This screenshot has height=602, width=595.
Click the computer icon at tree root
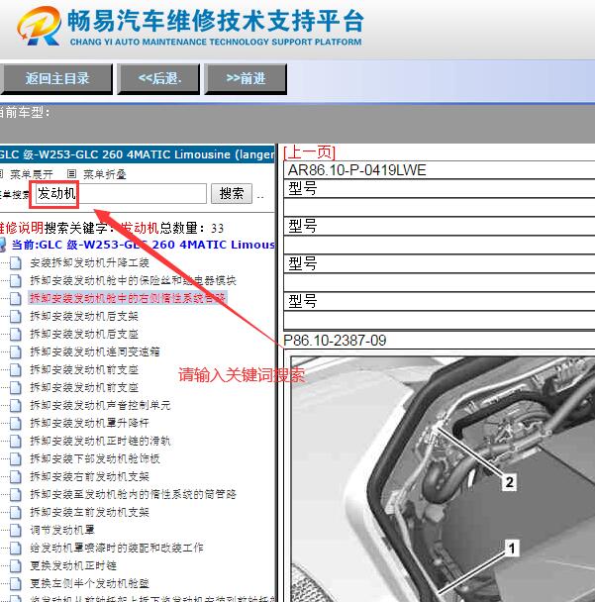pyautogui.click(x=3, y=245)
